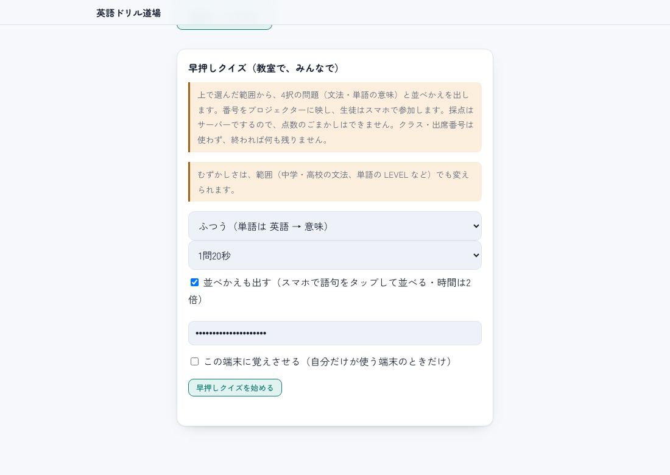Click the note starting 上で選んだ範囲から
Viewport: 670px width, 475px height.
(334, 118)
